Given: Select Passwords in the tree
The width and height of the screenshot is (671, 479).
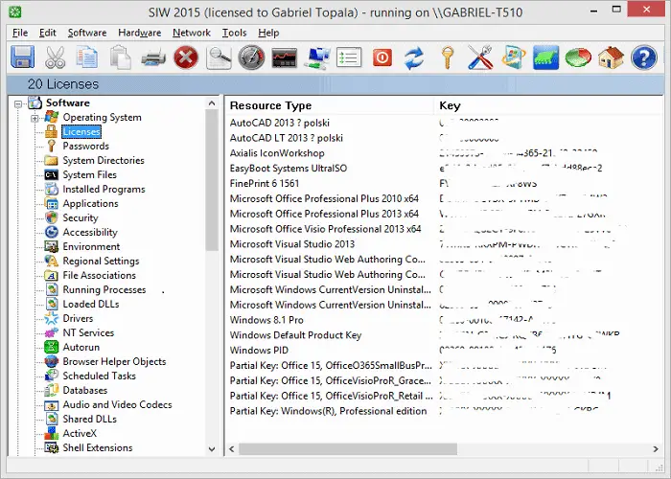Looking at the screenshot, I should [85, 146].
